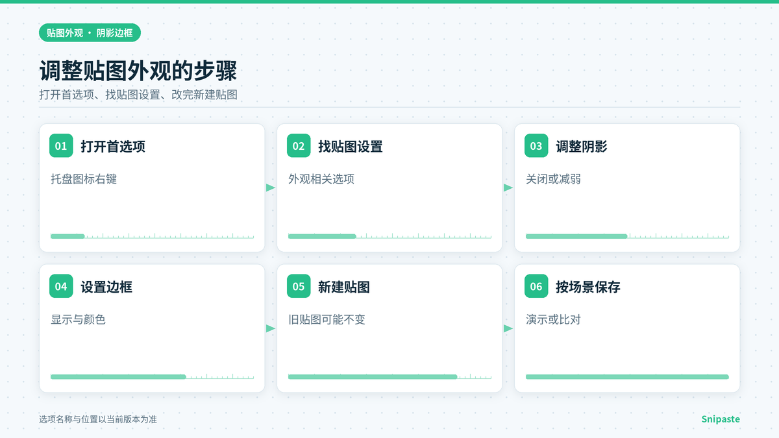Click description 旧贴图可能不变
This screenshot has width=779, height=438.
327,319
